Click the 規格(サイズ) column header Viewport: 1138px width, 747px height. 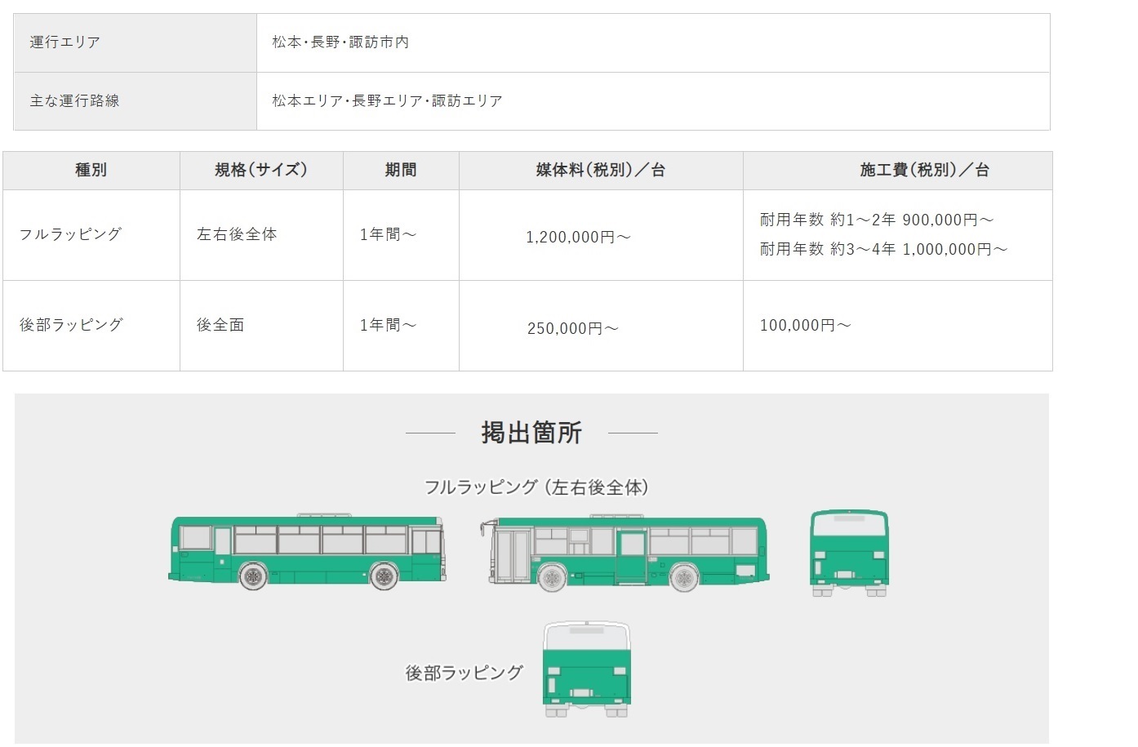tap(261, 170)
